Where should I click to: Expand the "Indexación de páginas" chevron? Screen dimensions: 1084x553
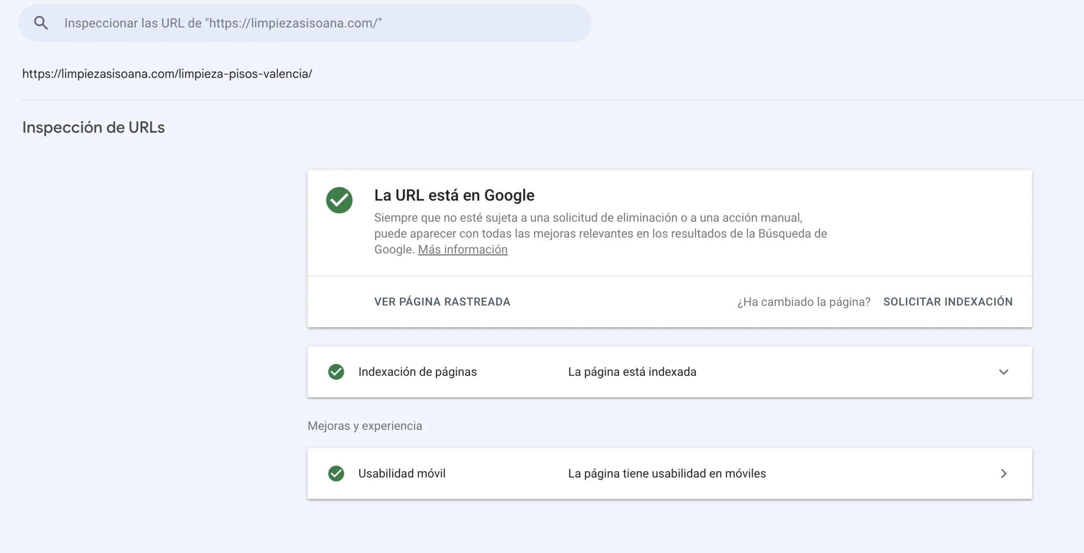coord(1004,372)
